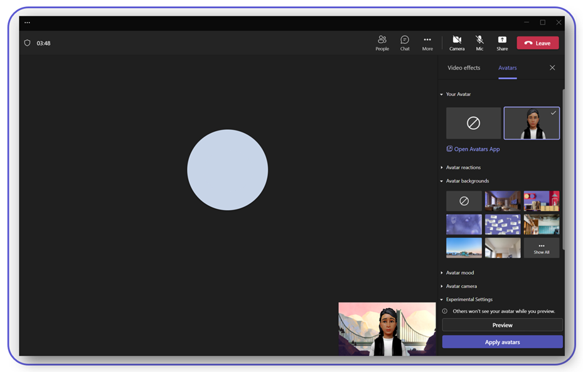Screen dimensions: 583x372
Task: Unmute the Mic
Action: coord(479,43)
